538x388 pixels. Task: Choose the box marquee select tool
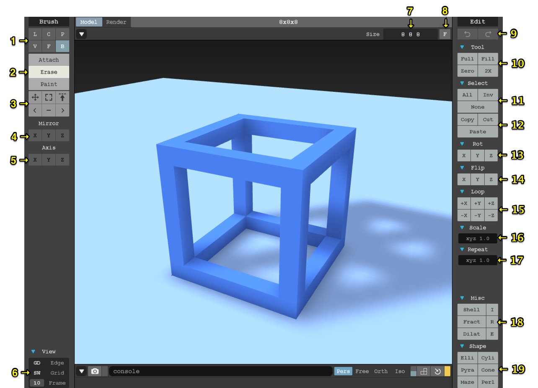pyautogui.click(x=49, y=98)
